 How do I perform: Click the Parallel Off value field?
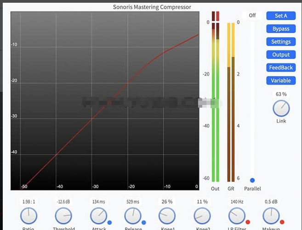click(x=252, y=16)
